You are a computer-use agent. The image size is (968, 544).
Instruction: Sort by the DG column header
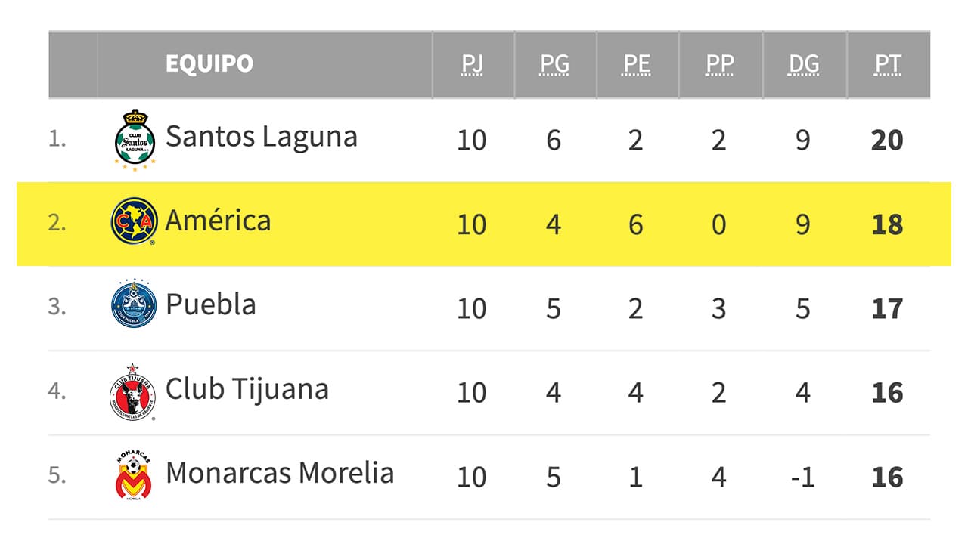pos(803,64)
